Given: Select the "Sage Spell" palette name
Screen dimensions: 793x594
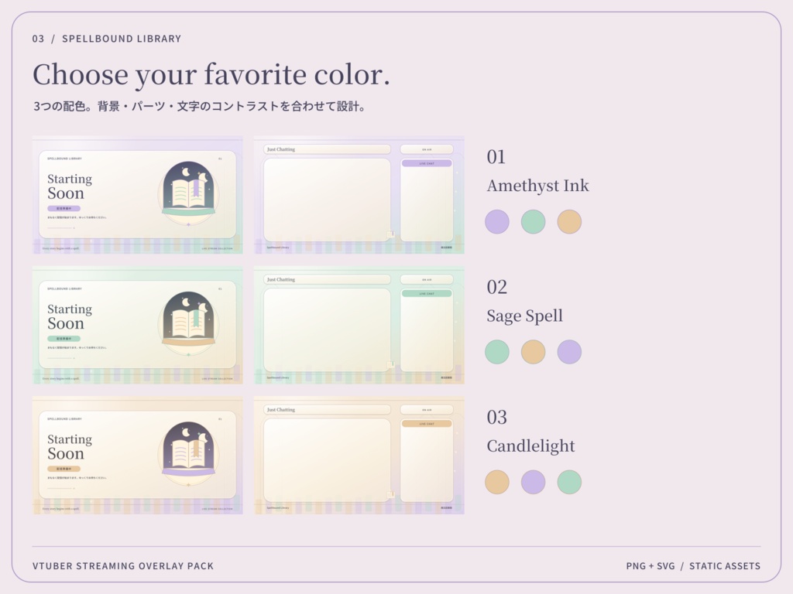Looking at the screenshot, I should [524, 316].
